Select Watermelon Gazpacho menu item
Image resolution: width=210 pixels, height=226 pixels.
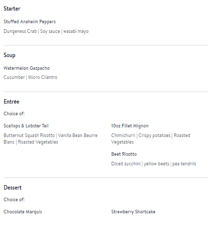[x=27, y=68]
